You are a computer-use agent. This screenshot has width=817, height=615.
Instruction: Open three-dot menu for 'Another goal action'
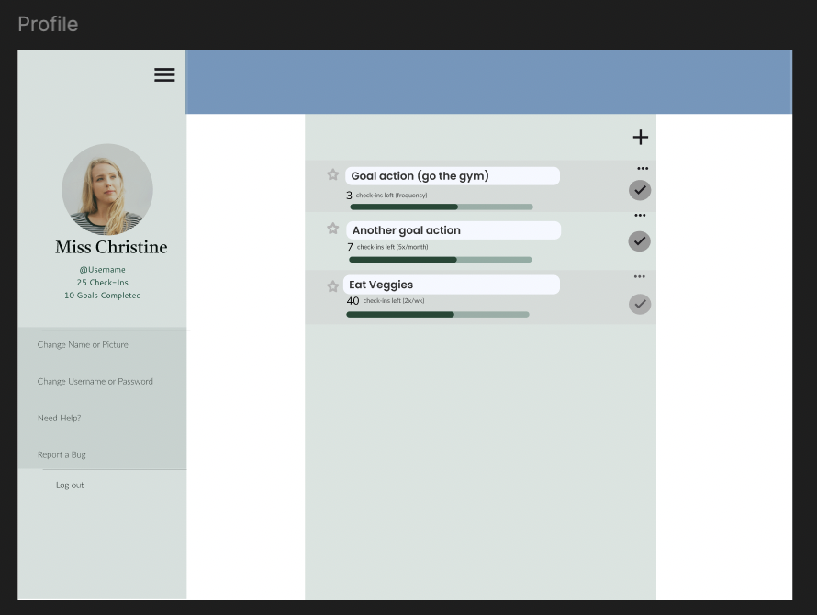640,215
